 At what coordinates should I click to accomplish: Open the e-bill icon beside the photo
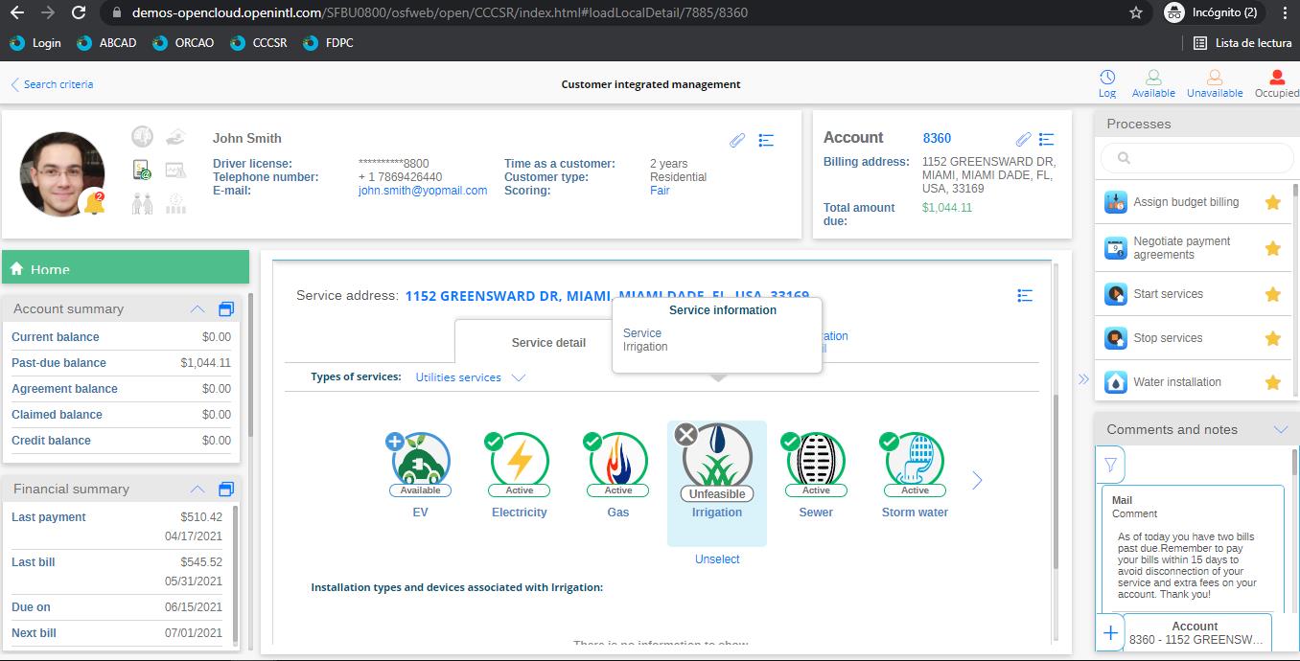click(x=142, y=170)
